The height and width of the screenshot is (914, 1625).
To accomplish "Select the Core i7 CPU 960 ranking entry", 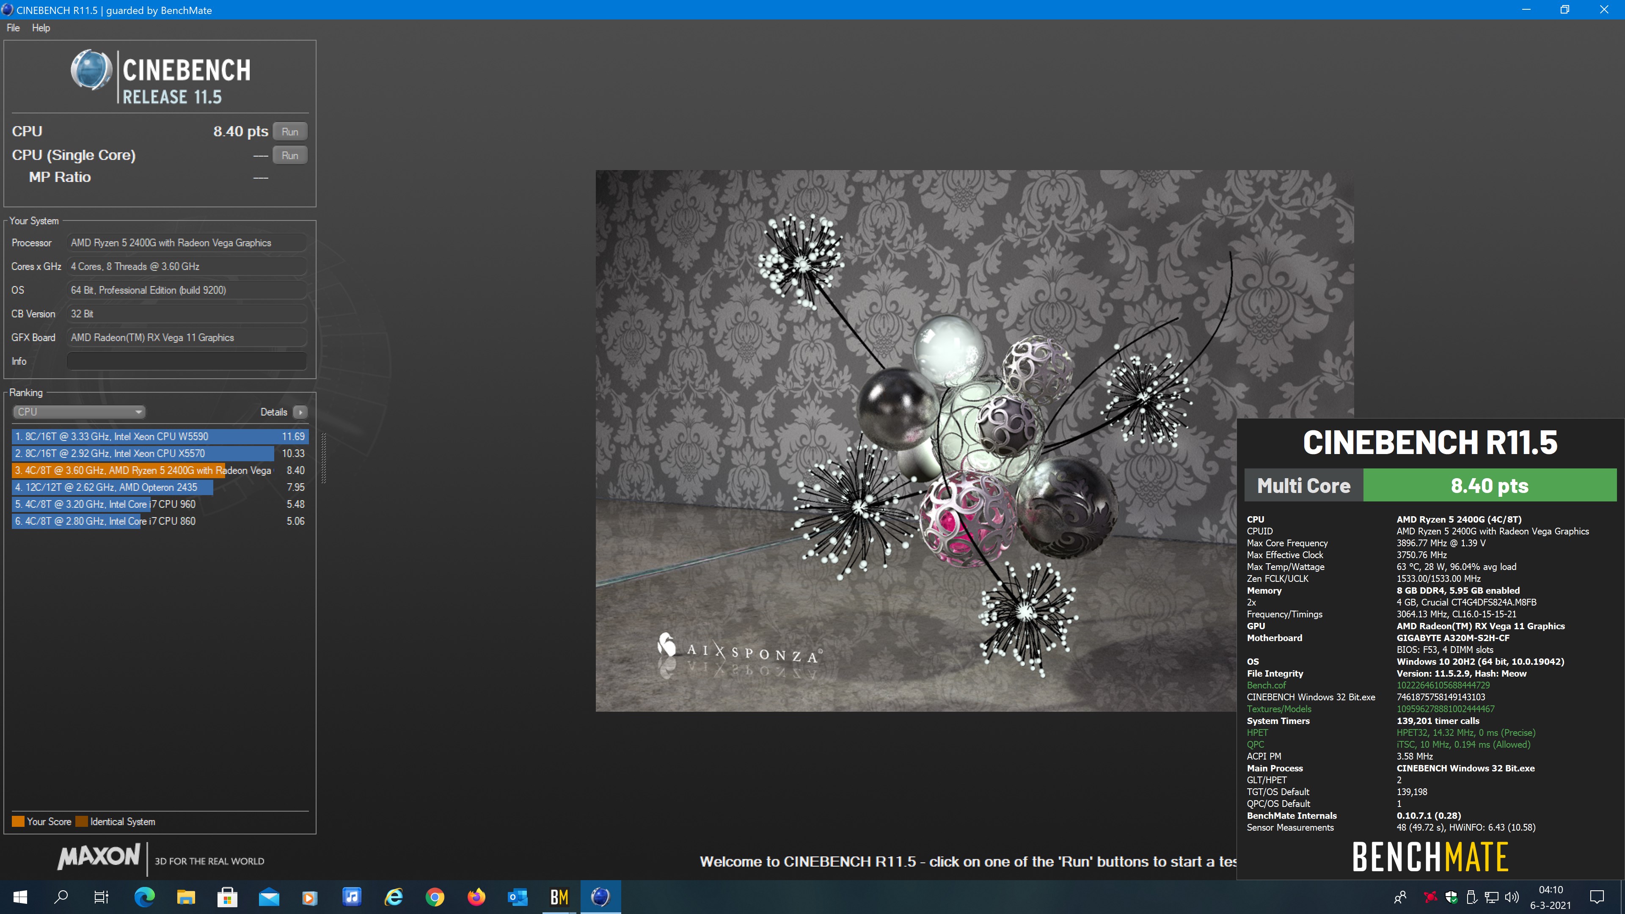I will 160,504.
